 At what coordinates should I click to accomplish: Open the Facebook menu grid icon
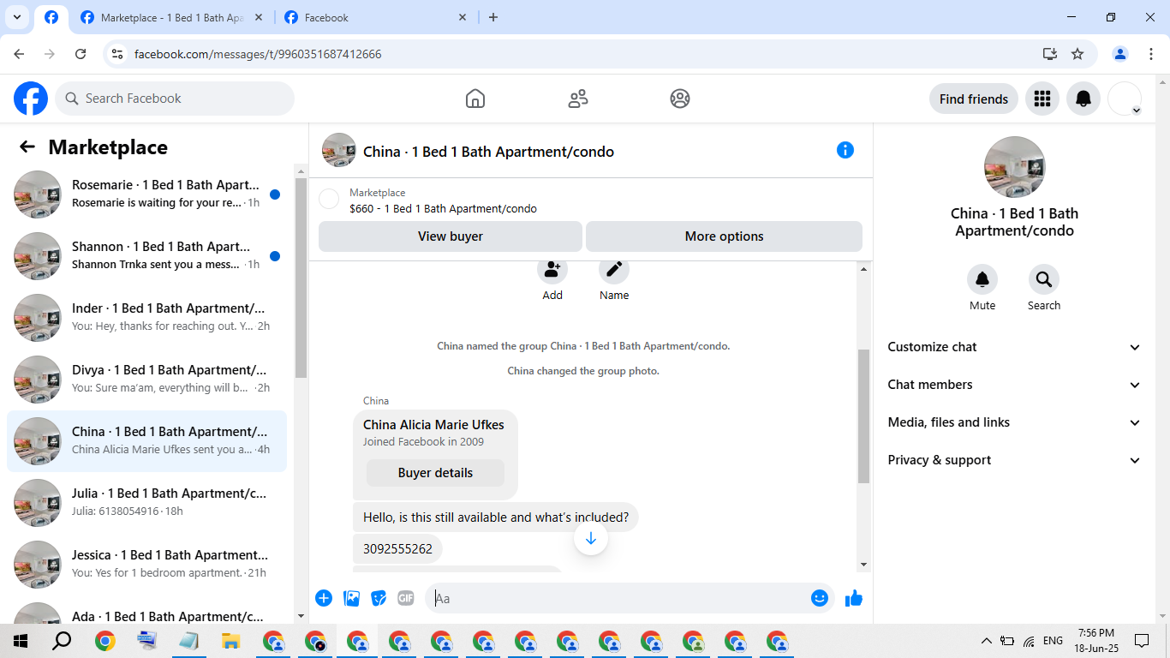coord(1042,99)
